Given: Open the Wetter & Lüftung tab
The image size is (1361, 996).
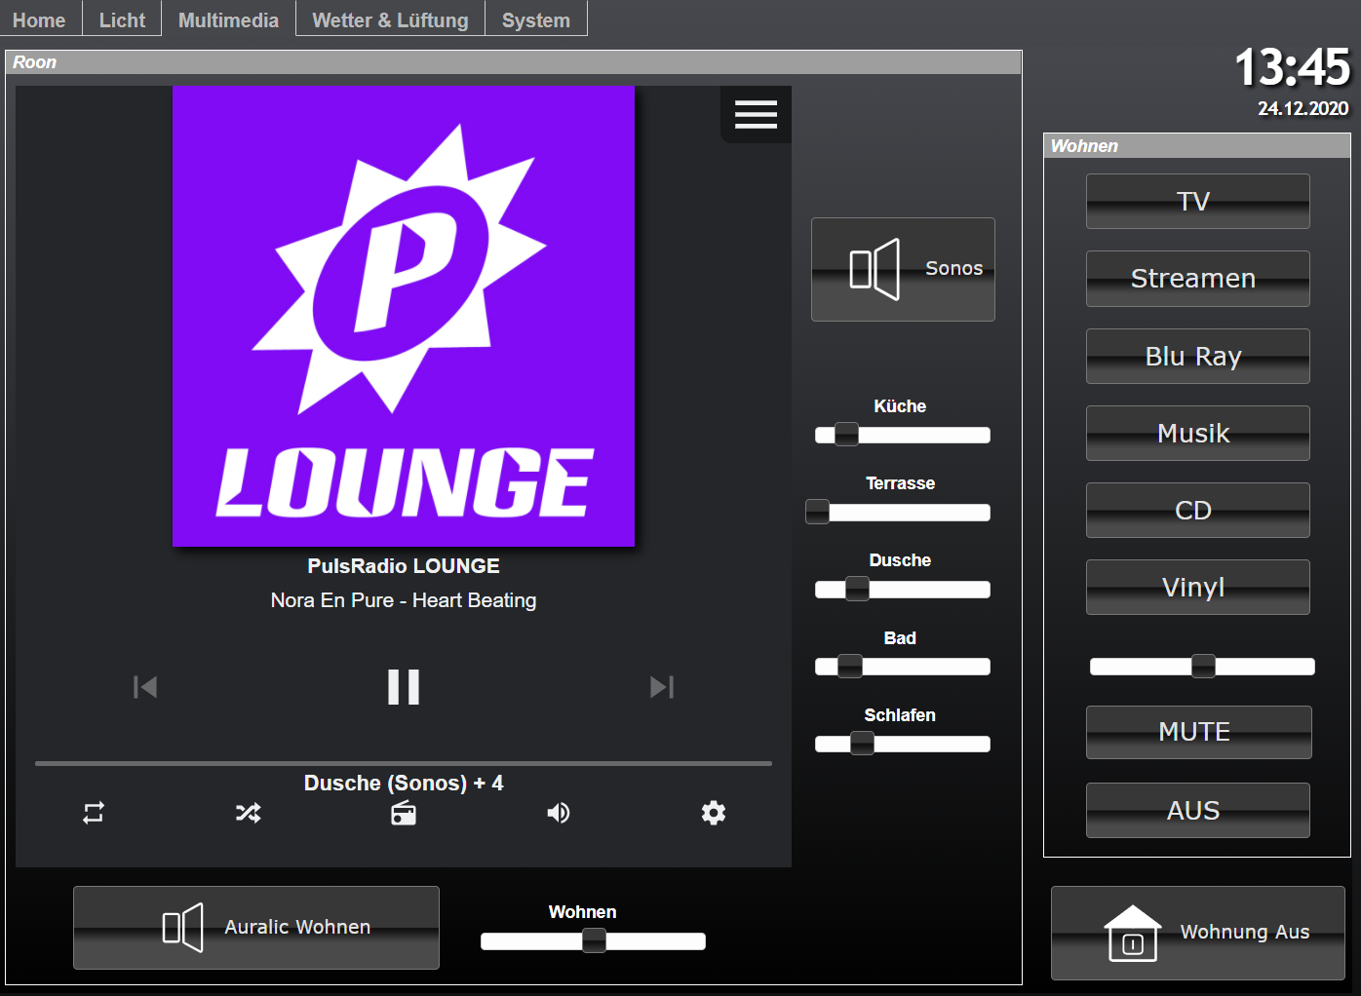Looking at the screenshot, I should pos(390,19).
